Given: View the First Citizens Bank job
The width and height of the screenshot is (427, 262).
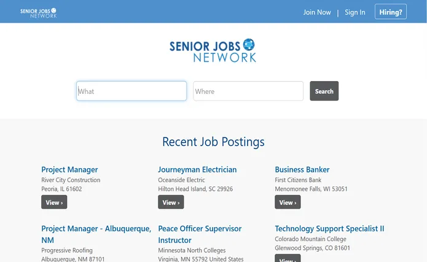Looking at the screenshot, I should 288,202.
